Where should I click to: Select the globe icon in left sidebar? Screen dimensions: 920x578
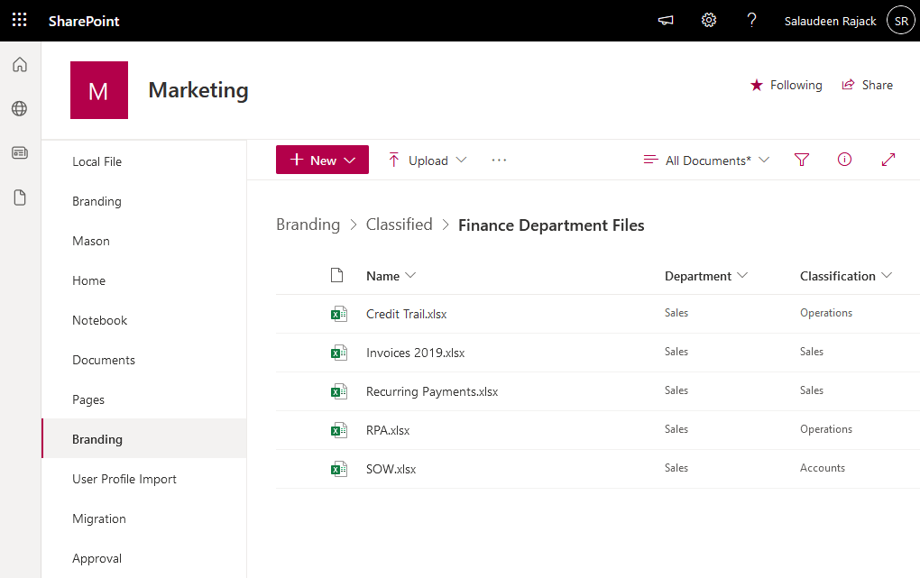point(19,108)
